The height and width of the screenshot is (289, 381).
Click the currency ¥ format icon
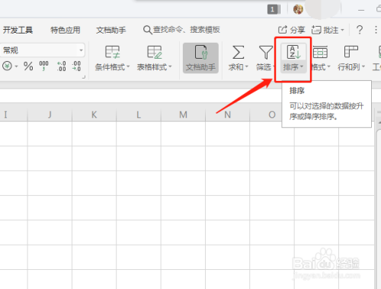coord(7,66)
